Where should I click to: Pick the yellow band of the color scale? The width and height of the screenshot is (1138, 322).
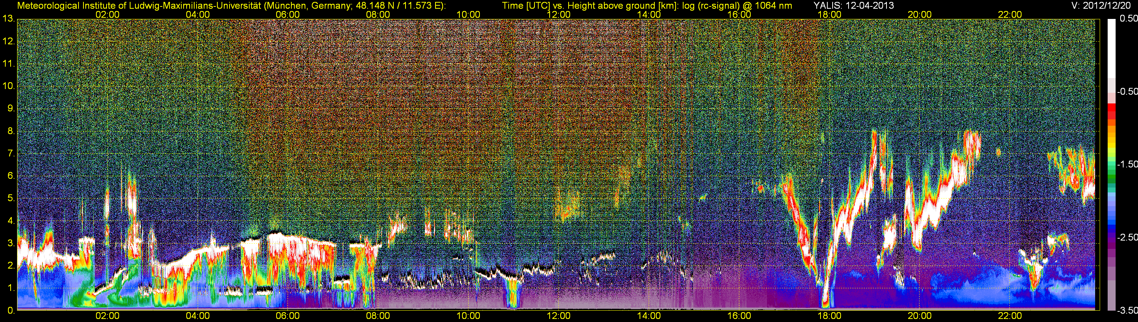1111,145
